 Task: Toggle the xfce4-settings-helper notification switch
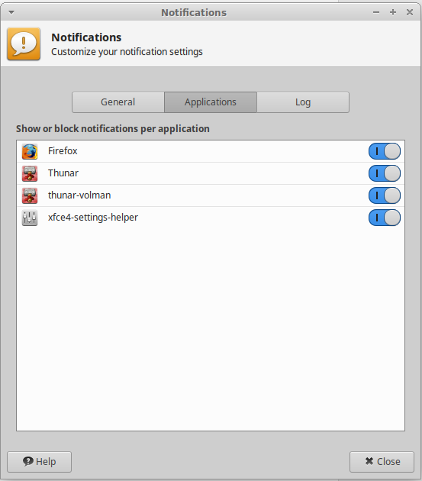click(385, 218)
